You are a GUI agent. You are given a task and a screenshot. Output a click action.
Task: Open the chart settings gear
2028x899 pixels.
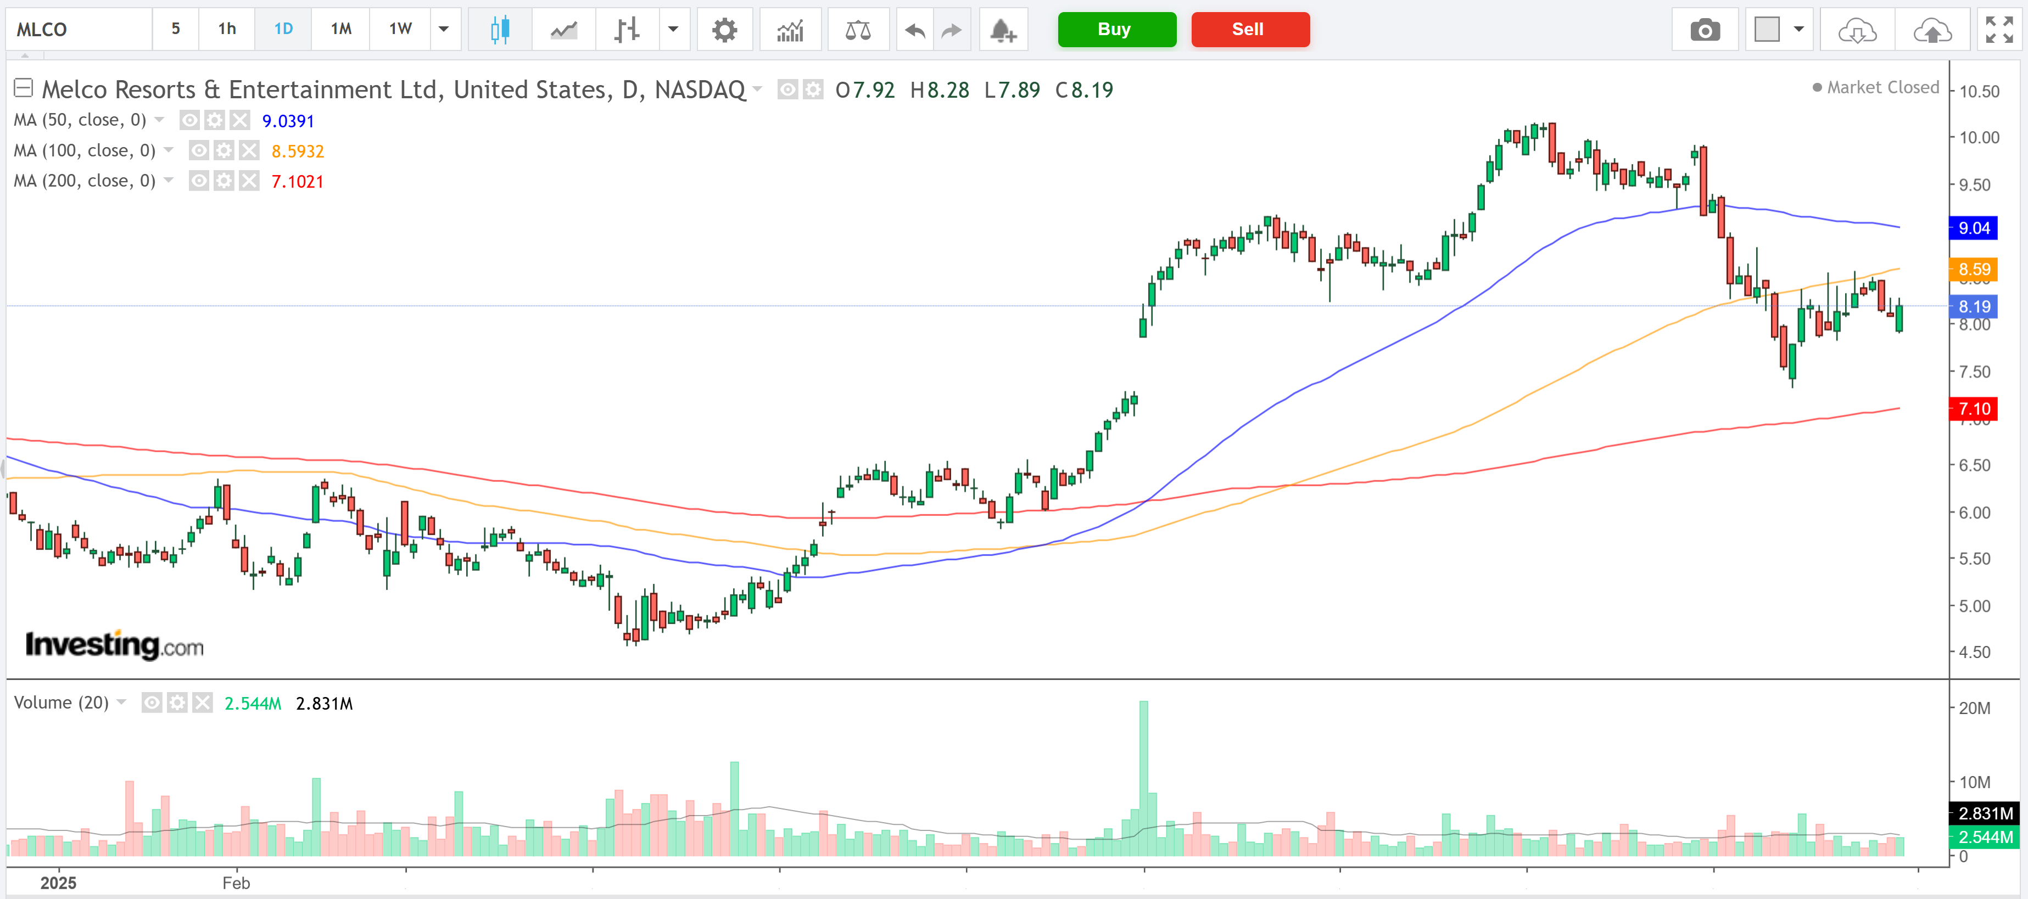pyautogui.click(x=725, y=29)
